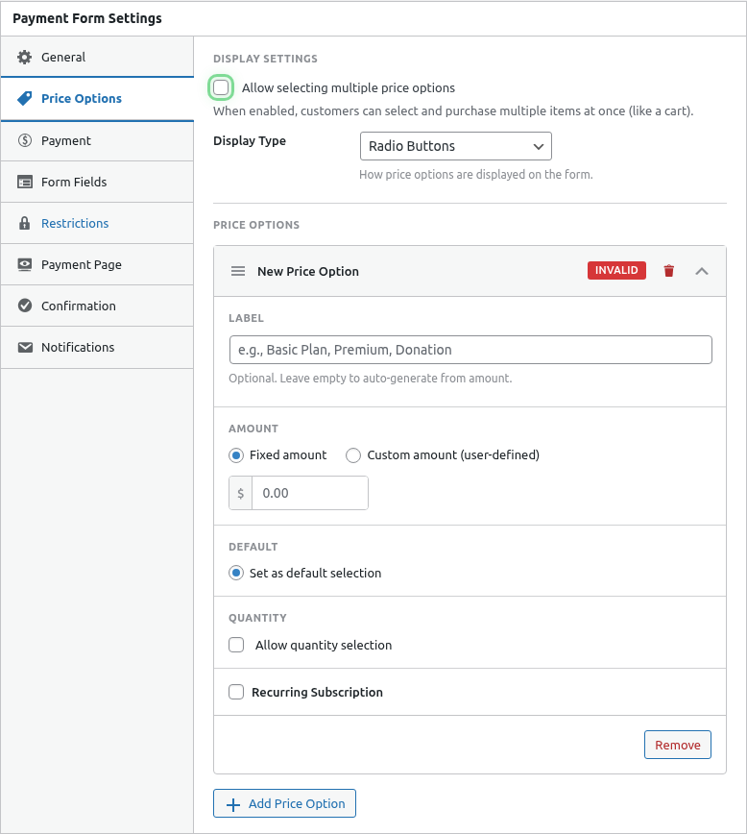
Task: Click the General gear icon
Action: tap(25, 58)
